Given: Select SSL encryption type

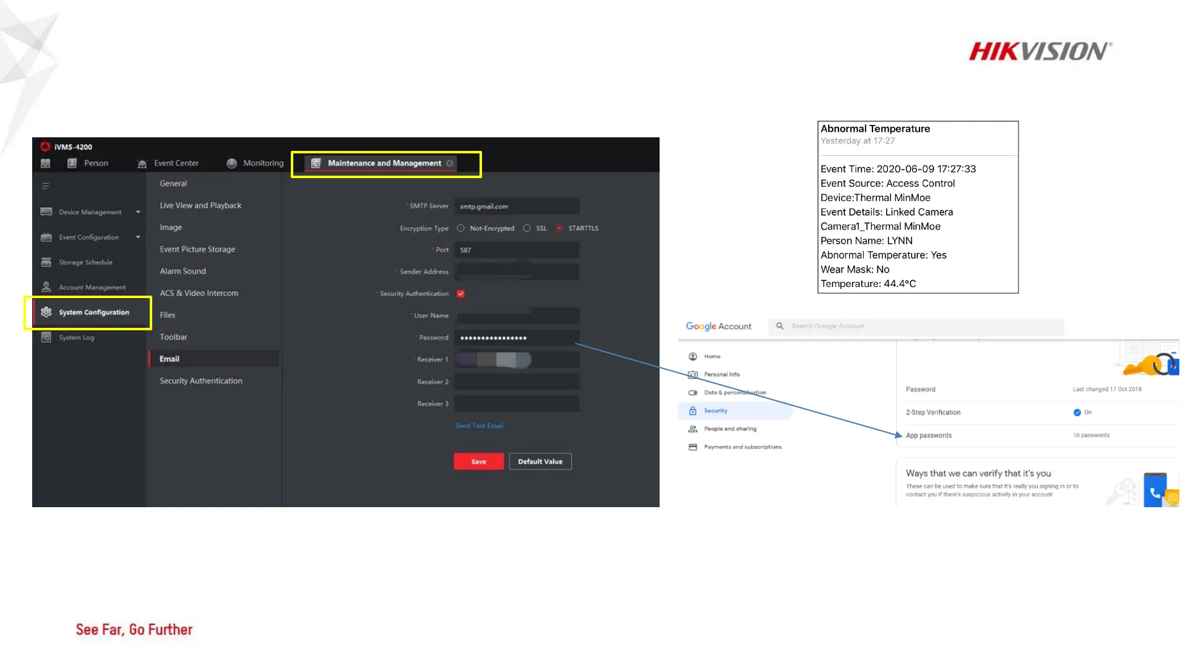Looking at the screenshot, I should tap(527, 228).
